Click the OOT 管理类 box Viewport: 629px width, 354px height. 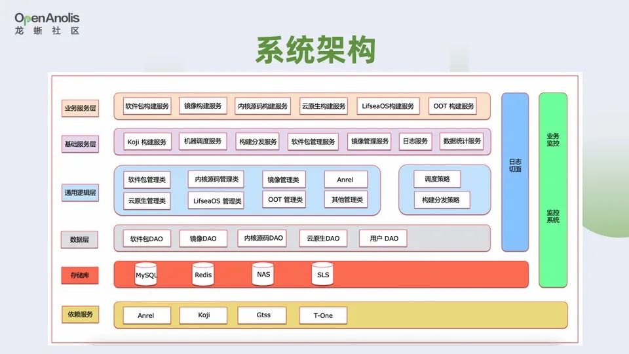tap(284, 199)
